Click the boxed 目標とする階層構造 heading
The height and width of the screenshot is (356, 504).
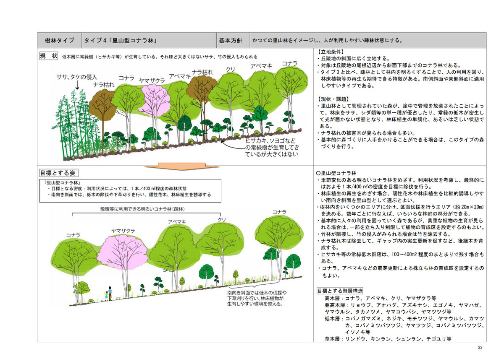pos(340,291)
